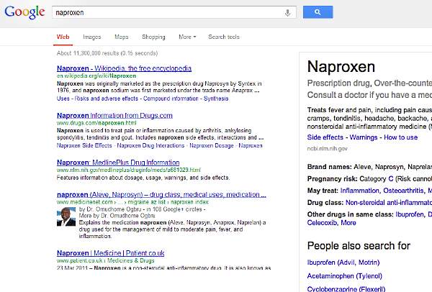This screenshot has width=432, height=292.
Task: Click Risks and adverse effects sitelink
Action: pos(107,99)
